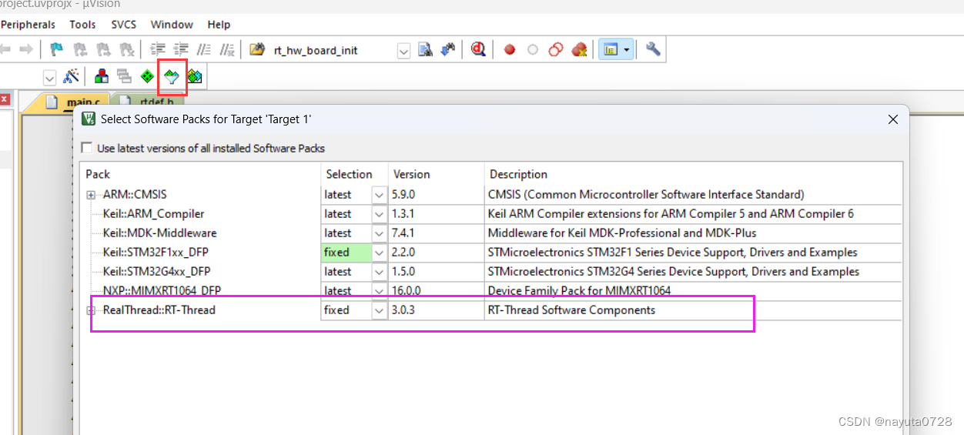Click the Configuration wrench icon

(653, 49)
